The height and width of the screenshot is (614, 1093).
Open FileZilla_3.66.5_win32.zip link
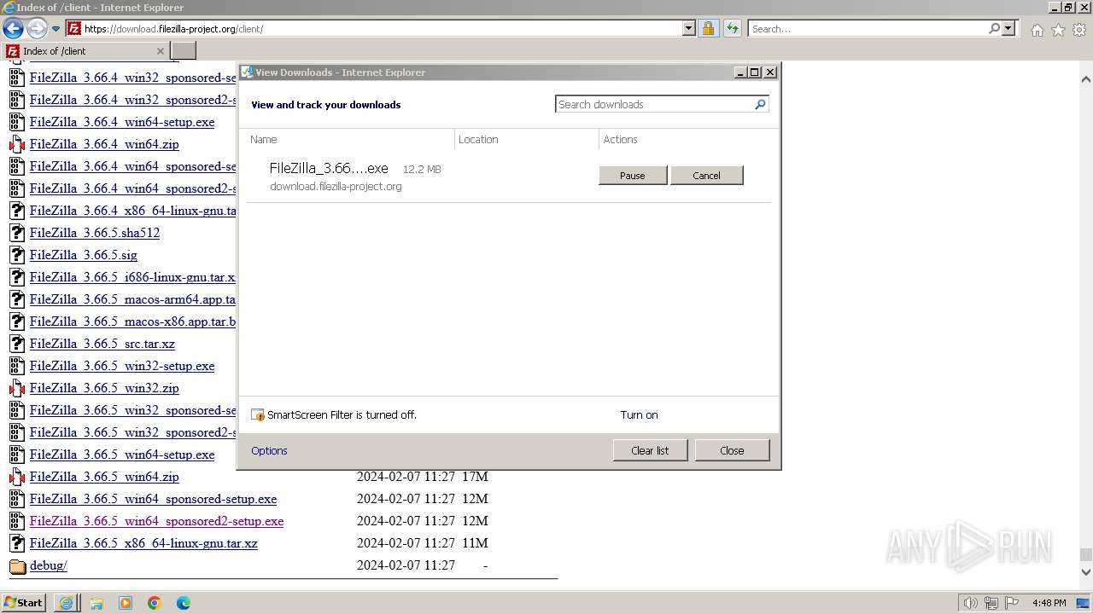coord(104,388)
